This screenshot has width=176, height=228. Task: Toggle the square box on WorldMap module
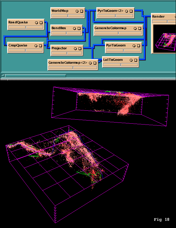pos(82,11)
